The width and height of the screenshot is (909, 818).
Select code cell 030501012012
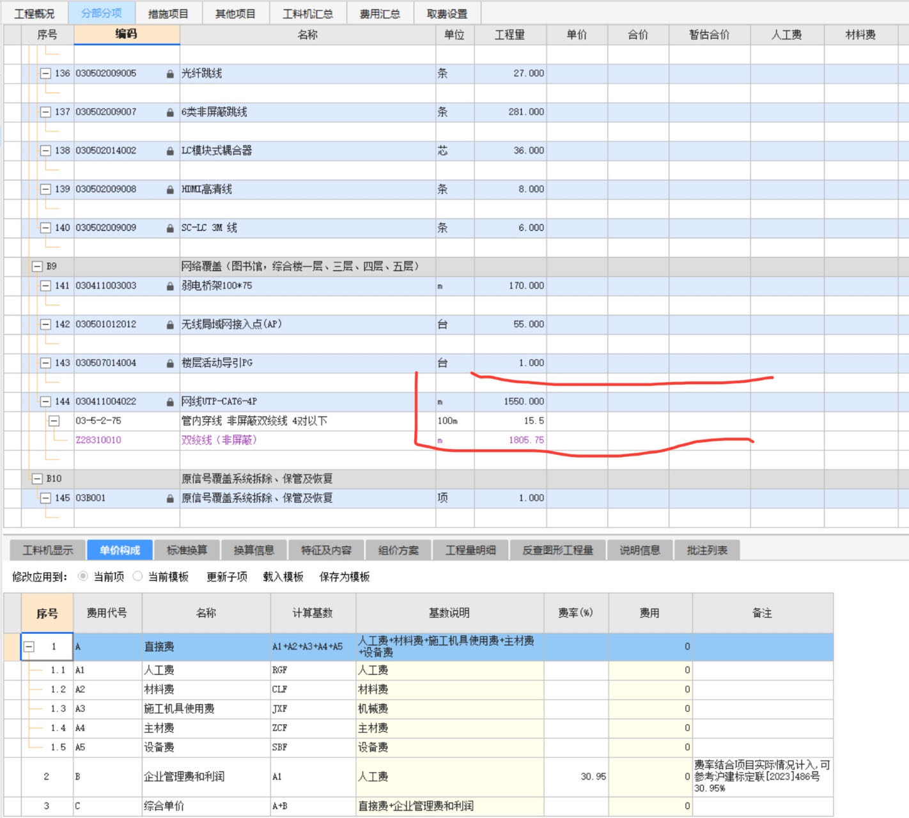click(127, 324)
